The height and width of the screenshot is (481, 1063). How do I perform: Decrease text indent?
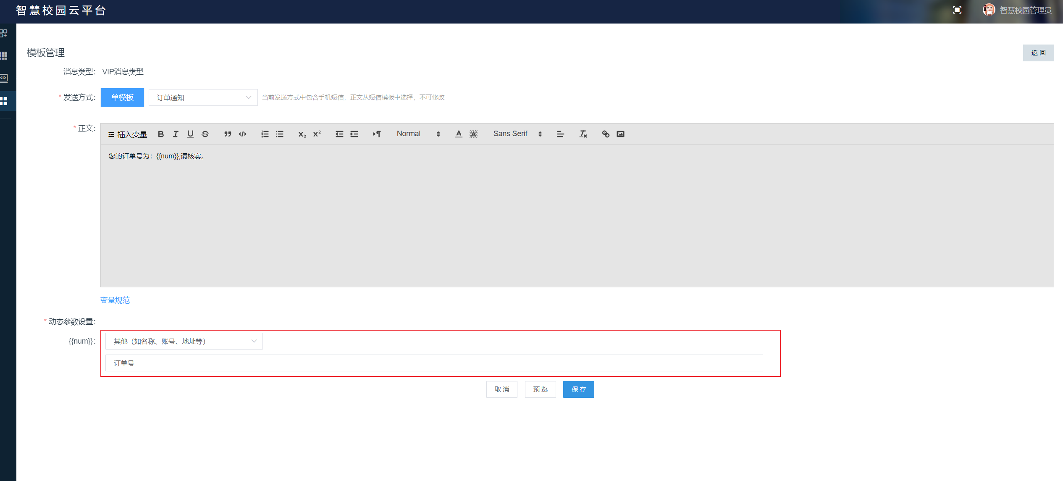tap(339, 134)
